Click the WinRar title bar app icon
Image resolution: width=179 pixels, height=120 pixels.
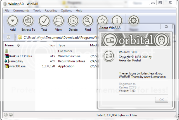tap(5, 4)
